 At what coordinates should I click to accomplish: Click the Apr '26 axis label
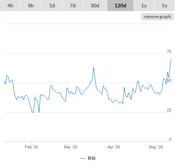[x=114, y=147]
